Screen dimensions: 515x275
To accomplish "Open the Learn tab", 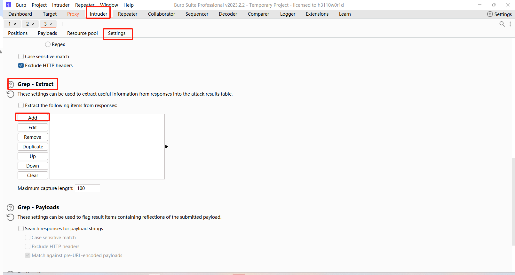I will click(345, 14).
